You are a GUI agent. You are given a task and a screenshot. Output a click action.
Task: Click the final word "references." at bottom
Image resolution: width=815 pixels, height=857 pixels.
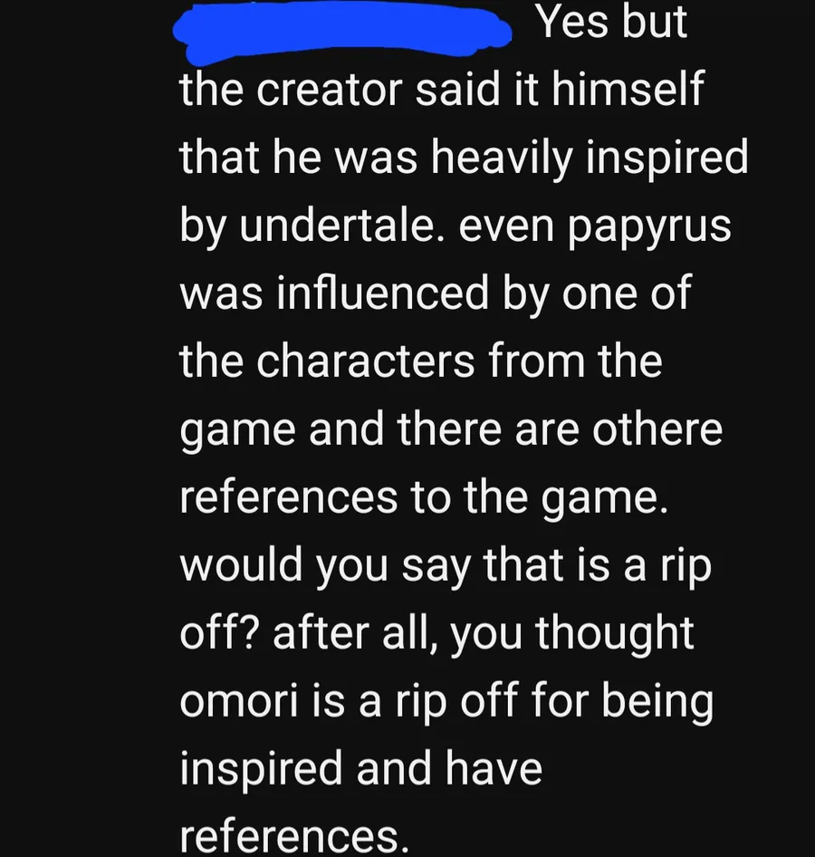294,837
